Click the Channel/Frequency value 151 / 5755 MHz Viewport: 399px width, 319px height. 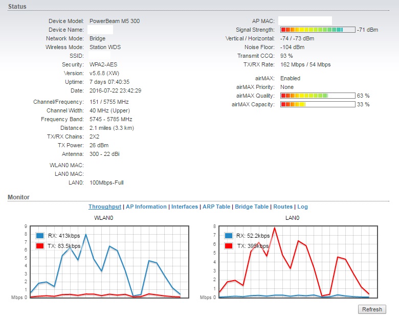109,102
